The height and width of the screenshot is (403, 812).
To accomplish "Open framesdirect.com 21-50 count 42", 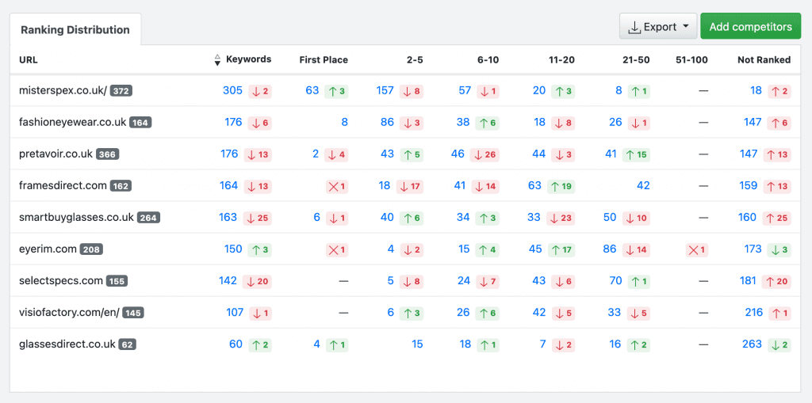I will click(643, 185).
